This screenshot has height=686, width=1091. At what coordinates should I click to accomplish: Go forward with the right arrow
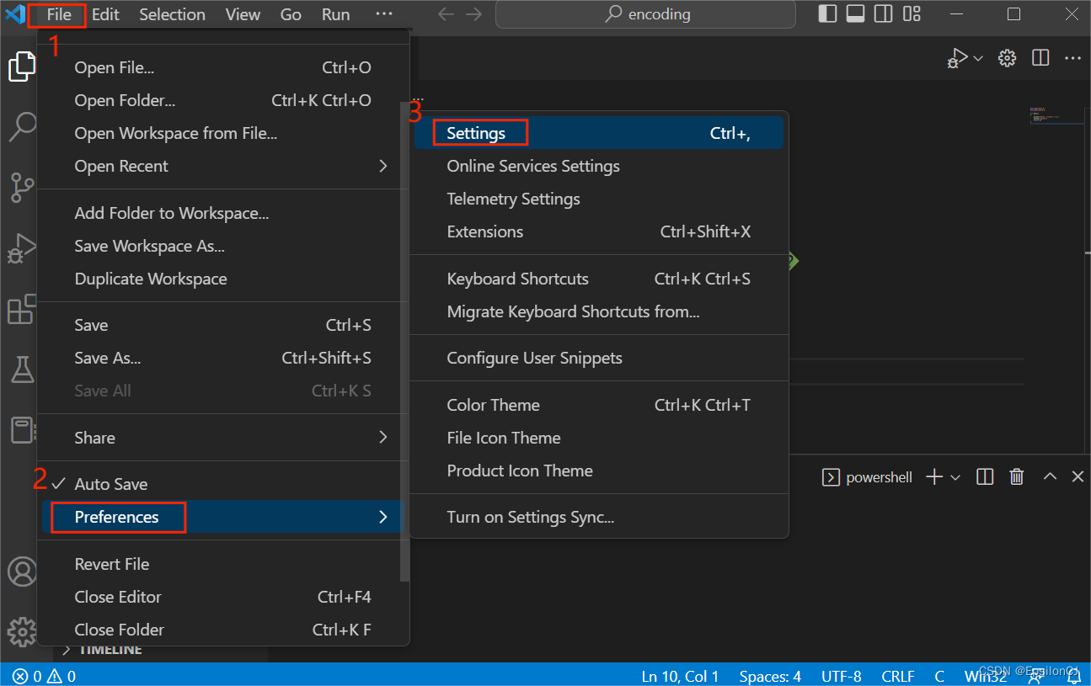pos(474,14)
